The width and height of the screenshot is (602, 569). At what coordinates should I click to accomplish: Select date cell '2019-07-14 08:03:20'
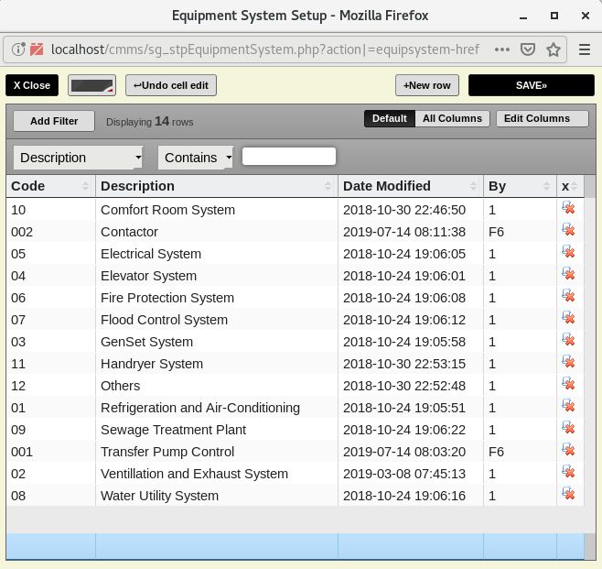click(411, 452)
